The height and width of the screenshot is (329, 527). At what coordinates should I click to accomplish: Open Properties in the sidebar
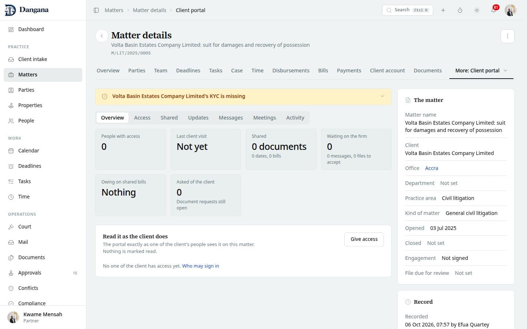click(43, 105)
